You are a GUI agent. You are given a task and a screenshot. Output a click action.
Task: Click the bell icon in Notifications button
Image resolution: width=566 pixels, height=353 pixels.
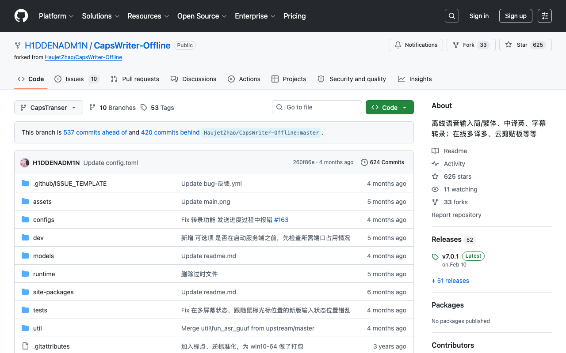click(x=398, y=45)
